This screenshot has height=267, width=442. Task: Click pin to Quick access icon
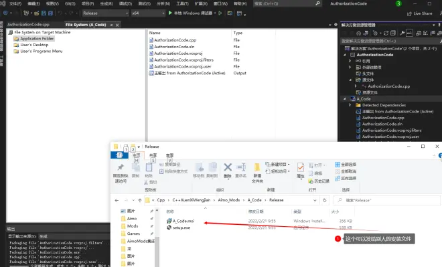pos(121,167)
